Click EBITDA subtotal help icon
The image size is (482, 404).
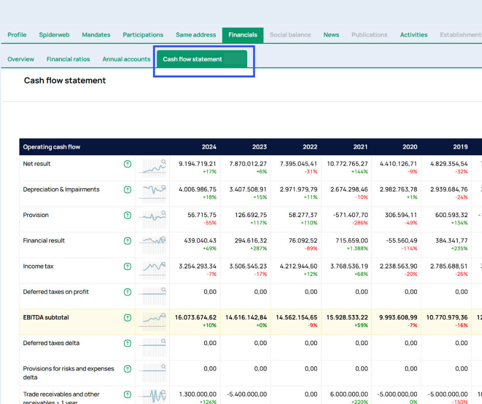tap(128, 318)
